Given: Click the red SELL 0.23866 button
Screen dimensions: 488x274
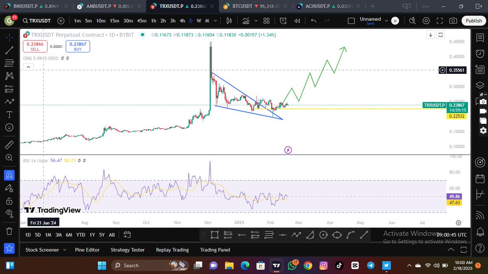Looking at the screenshot, I should [35, 46].
